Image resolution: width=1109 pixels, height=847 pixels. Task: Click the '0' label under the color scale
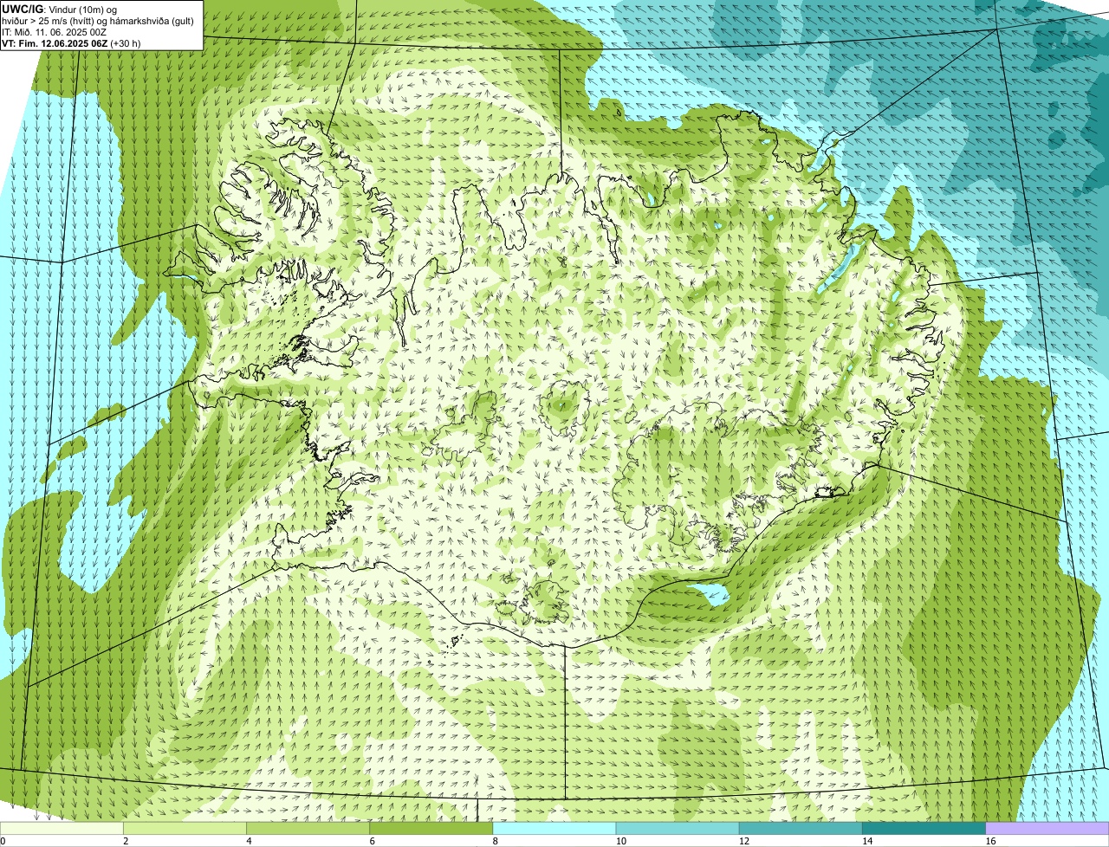point(3,841)
